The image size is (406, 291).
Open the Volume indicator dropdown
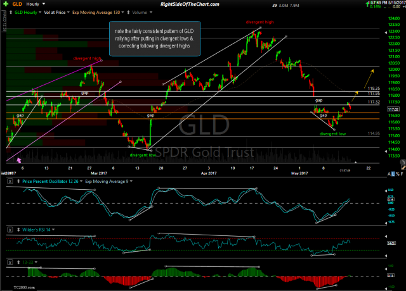151,12
